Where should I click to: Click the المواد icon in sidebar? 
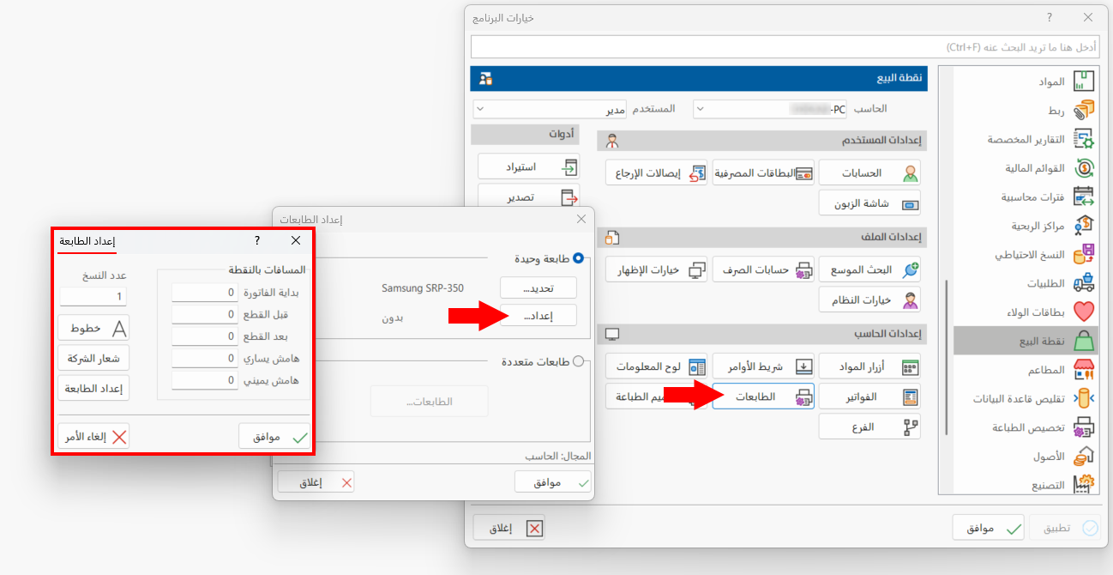tap(1084, 82)
